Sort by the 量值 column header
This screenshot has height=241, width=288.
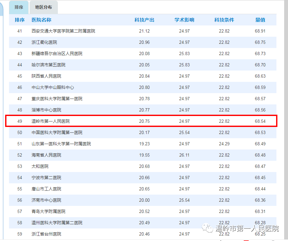tap(260, 20)
